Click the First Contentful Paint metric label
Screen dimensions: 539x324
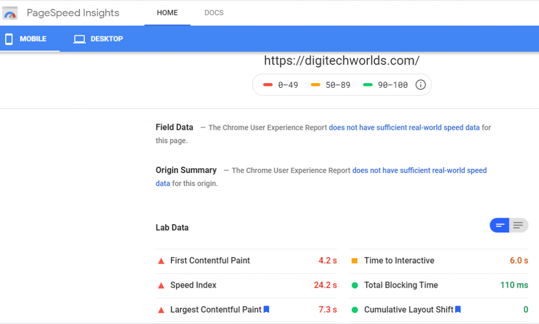click(210, 260)
